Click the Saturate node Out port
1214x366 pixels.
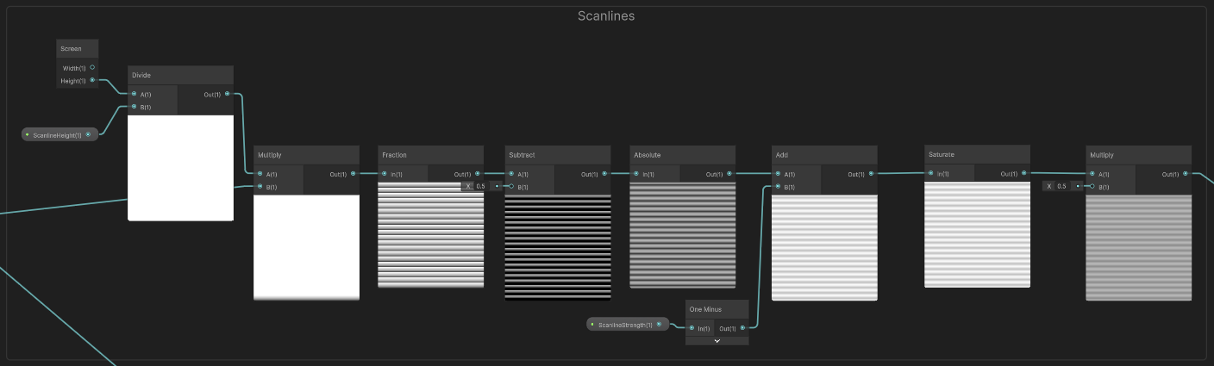click(1023, 174)
